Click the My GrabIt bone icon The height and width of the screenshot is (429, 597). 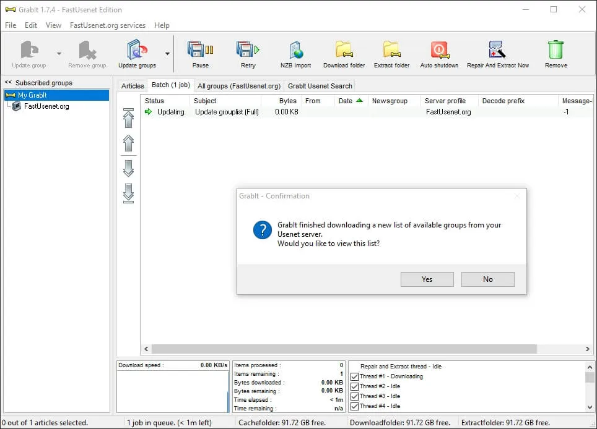coord(11,95)
